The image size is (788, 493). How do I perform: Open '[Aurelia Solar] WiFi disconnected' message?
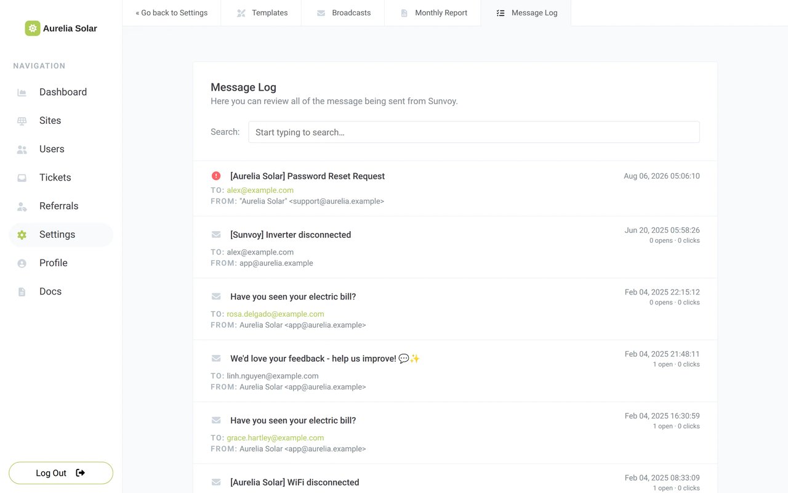(x=294, y=483)
